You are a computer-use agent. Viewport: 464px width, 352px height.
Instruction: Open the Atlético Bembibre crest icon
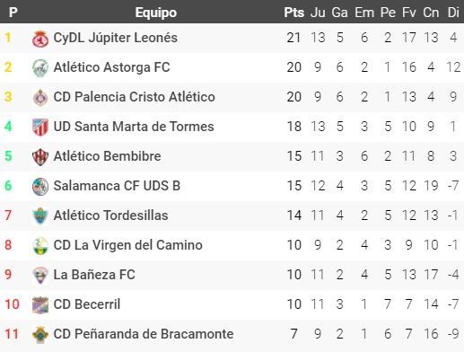point(40,157)
